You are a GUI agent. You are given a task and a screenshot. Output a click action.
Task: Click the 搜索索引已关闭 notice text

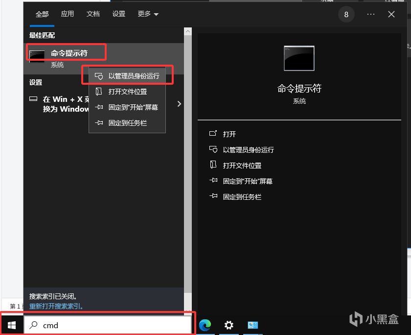(53, 296)
